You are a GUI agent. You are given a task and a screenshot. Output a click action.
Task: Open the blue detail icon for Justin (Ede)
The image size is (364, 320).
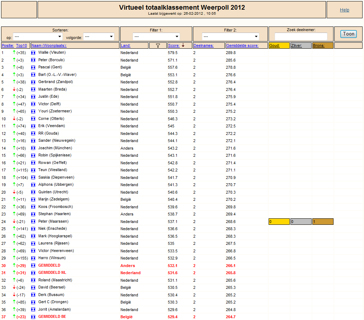click(33, 97)
